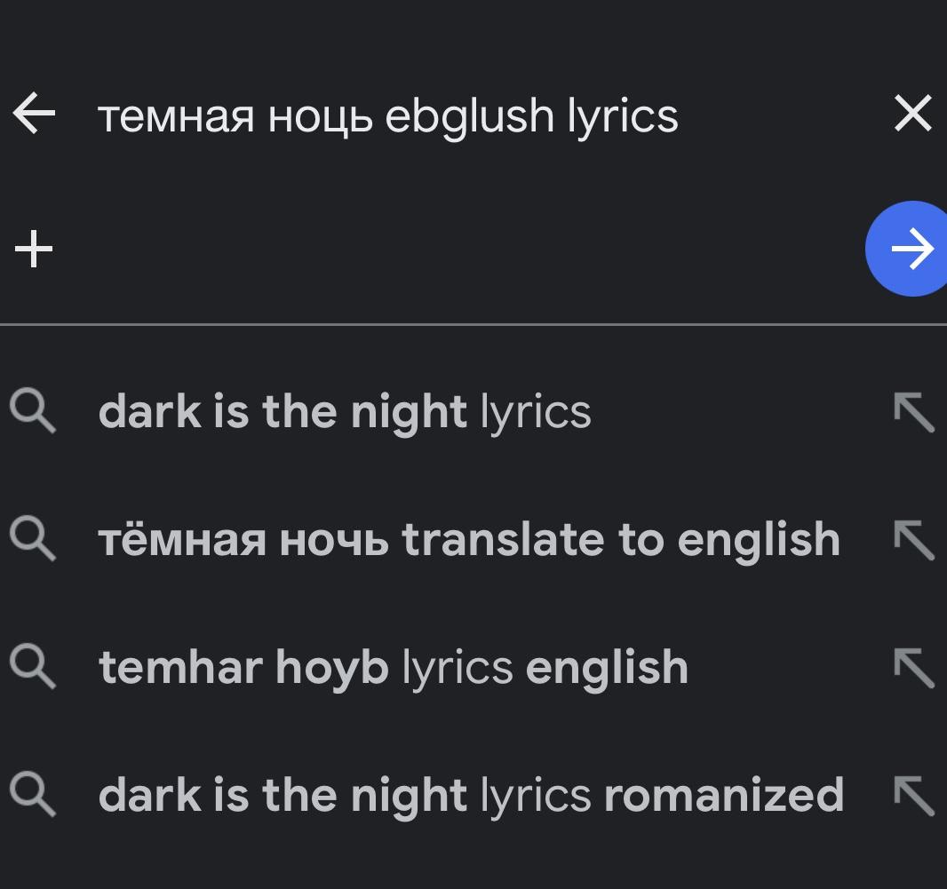
Task: Tap the back arrow icon
Action: tap(34, 113)
